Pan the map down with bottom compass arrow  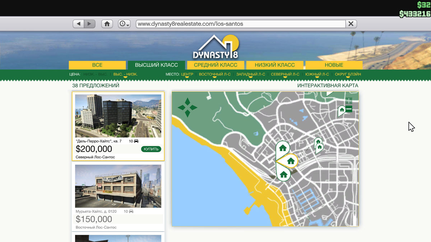[187, 114]
